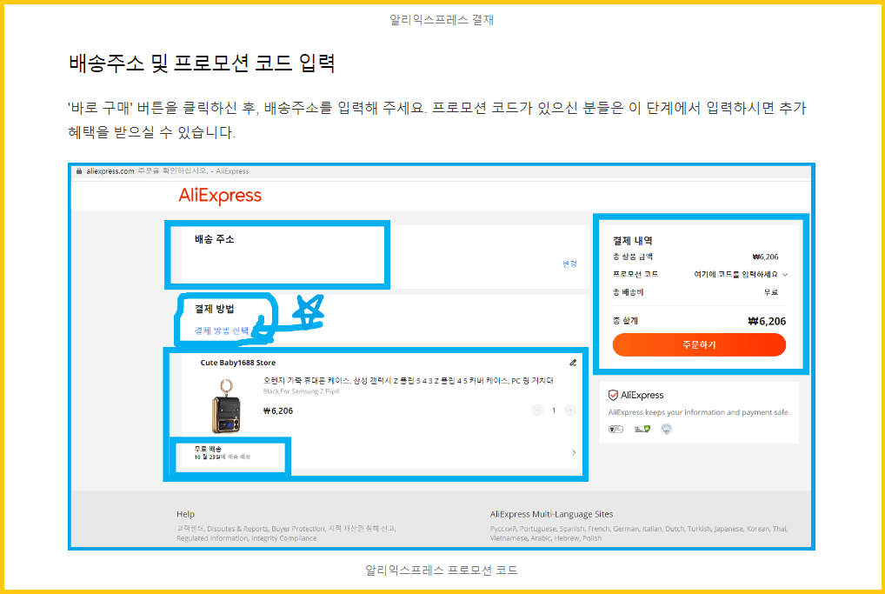
Task: Click the lock security badge under payment safe text
Action: [616, 429]
